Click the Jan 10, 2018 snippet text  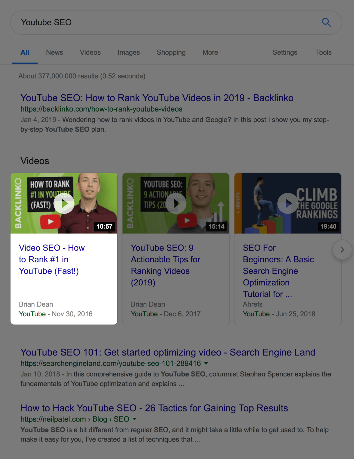pyautogui.click(x=176, y=379)
